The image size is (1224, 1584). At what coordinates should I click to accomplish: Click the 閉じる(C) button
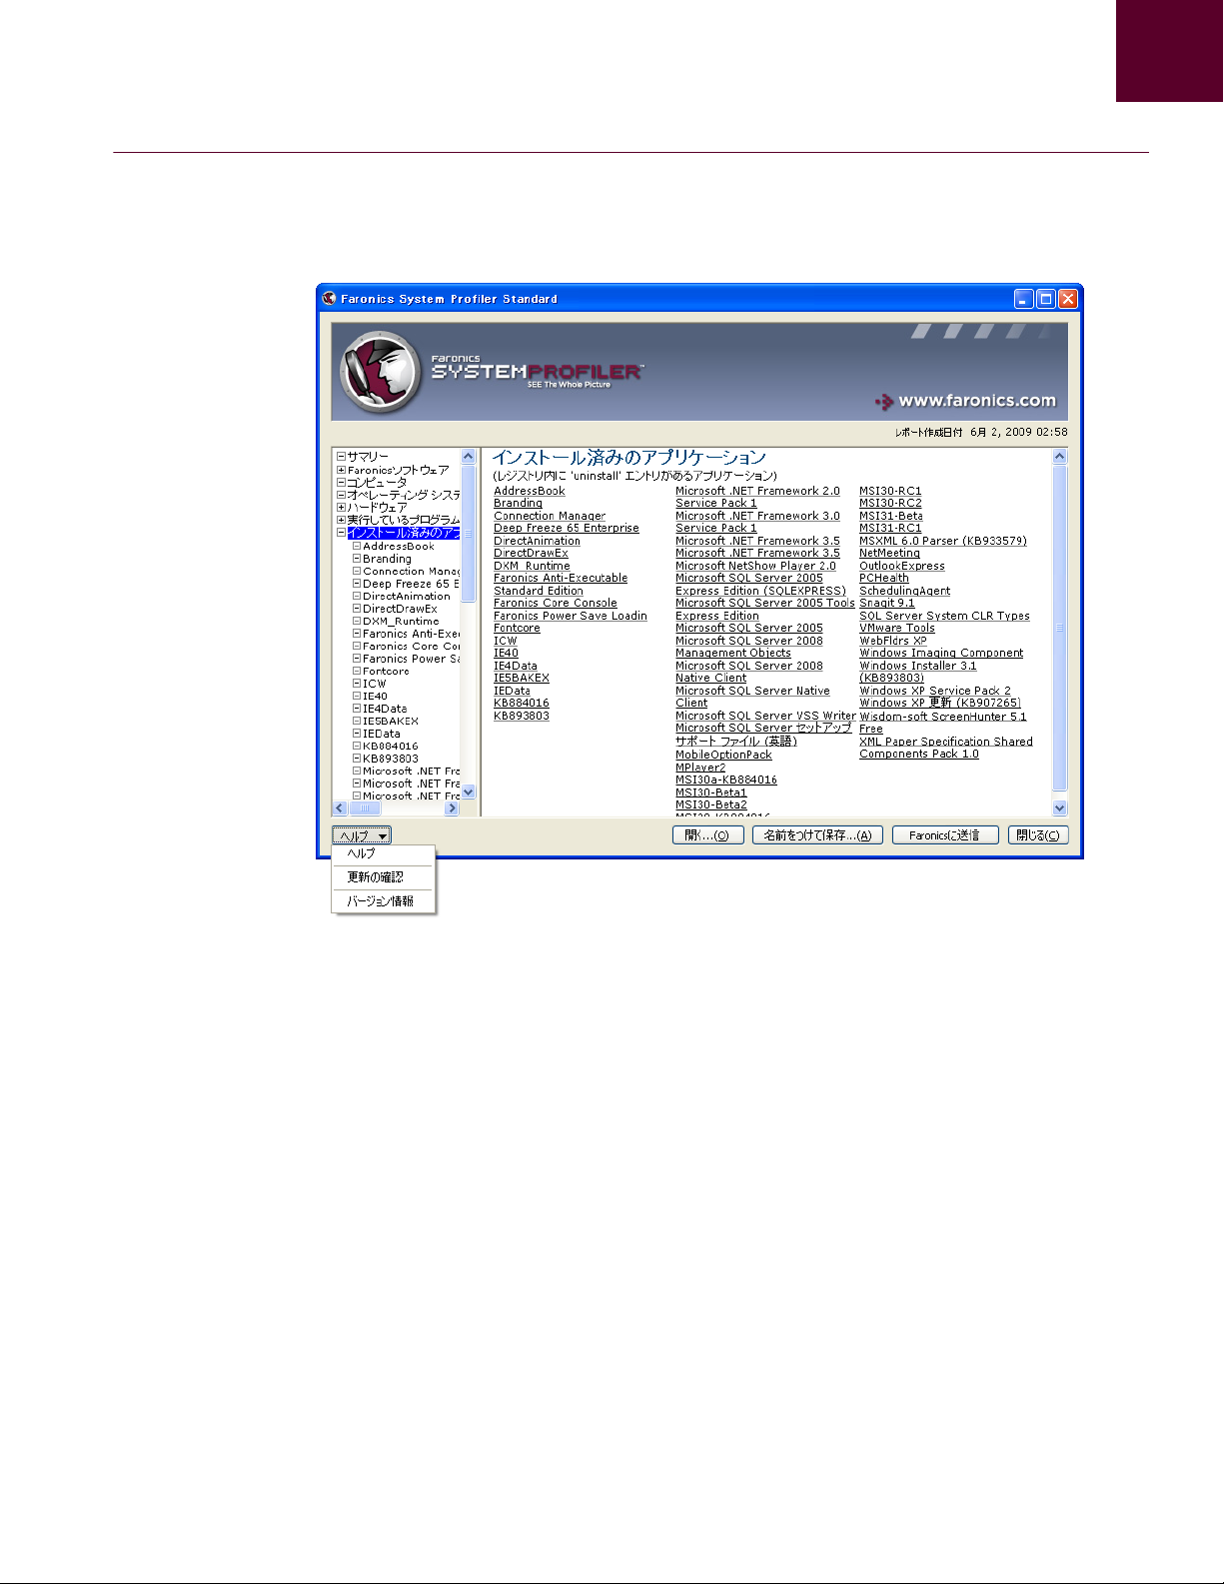(x=1038, y=835)
